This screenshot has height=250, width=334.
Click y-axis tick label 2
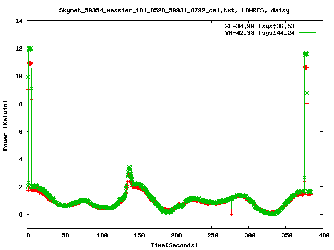click(x=21, y=187)
